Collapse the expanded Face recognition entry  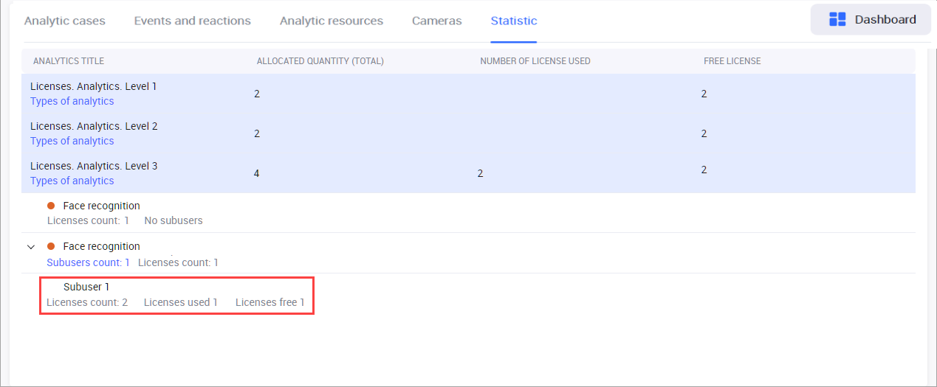(x=30, y=247)
